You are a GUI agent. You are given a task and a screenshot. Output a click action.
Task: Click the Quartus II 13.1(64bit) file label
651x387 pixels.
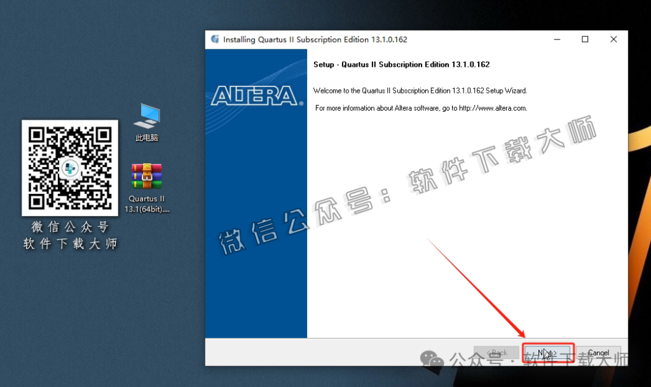pyautogui.click(x=147, y=204)
